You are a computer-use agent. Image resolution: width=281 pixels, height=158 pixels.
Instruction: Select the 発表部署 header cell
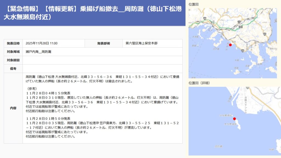(x=103, y=43)
